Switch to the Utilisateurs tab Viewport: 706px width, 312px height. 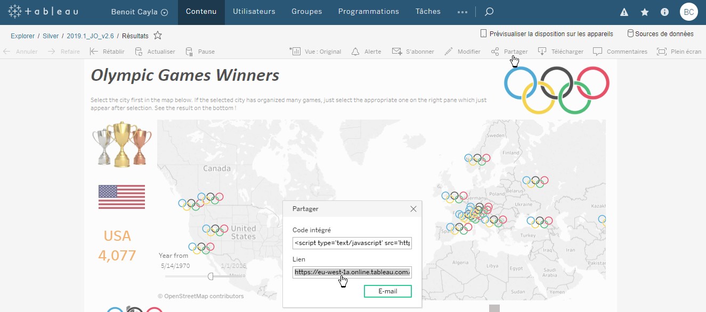pos(254,11)
